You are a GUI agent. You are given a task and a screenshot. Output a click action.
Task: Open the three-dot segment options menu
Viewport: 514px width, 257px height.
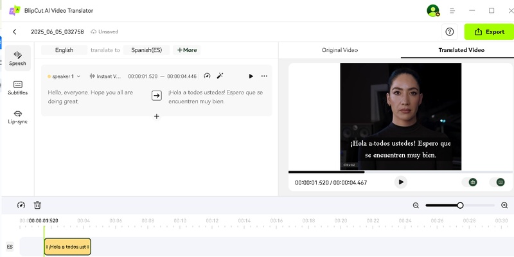click(x=264, y=76)
